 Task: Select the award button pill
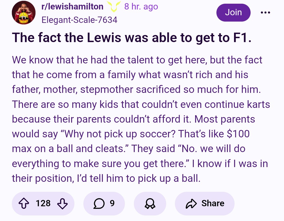click(x=150, y=204)
